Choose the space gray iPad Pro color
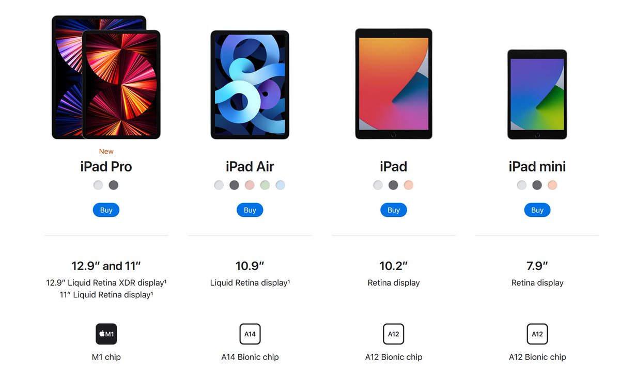Viewport: 620px width, 378px height. point(114,185)
